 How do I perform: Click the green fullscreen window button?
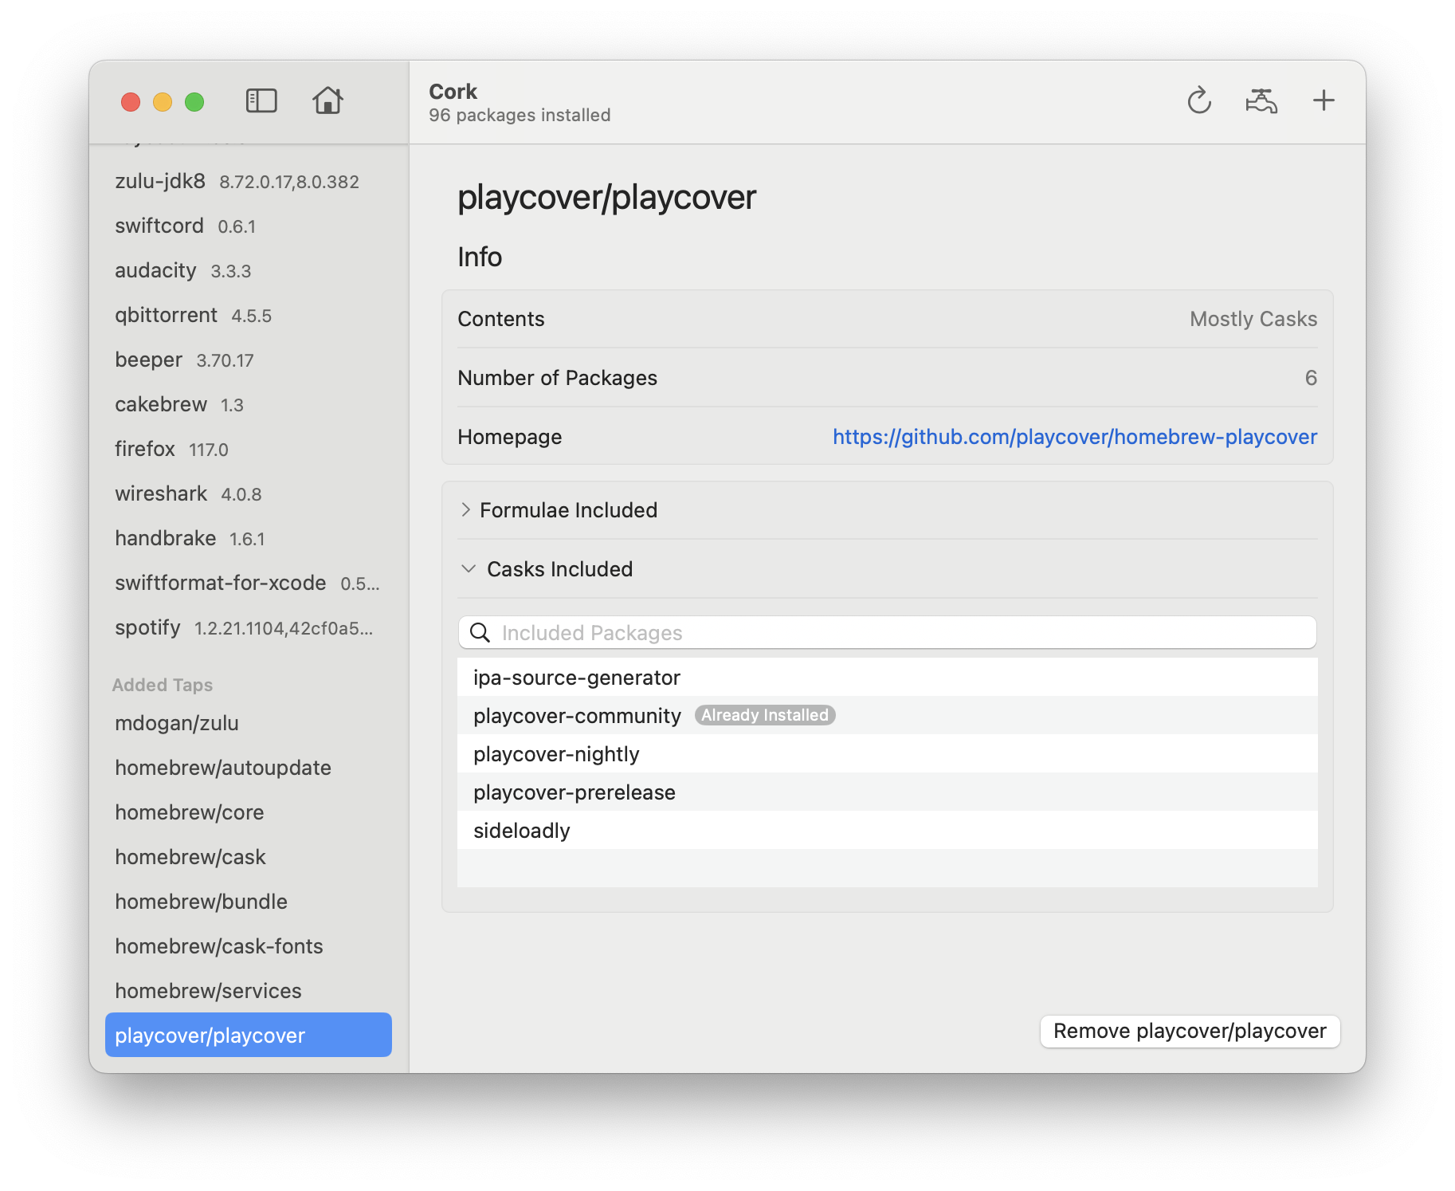pyautogui.click(x=194, y=102)
